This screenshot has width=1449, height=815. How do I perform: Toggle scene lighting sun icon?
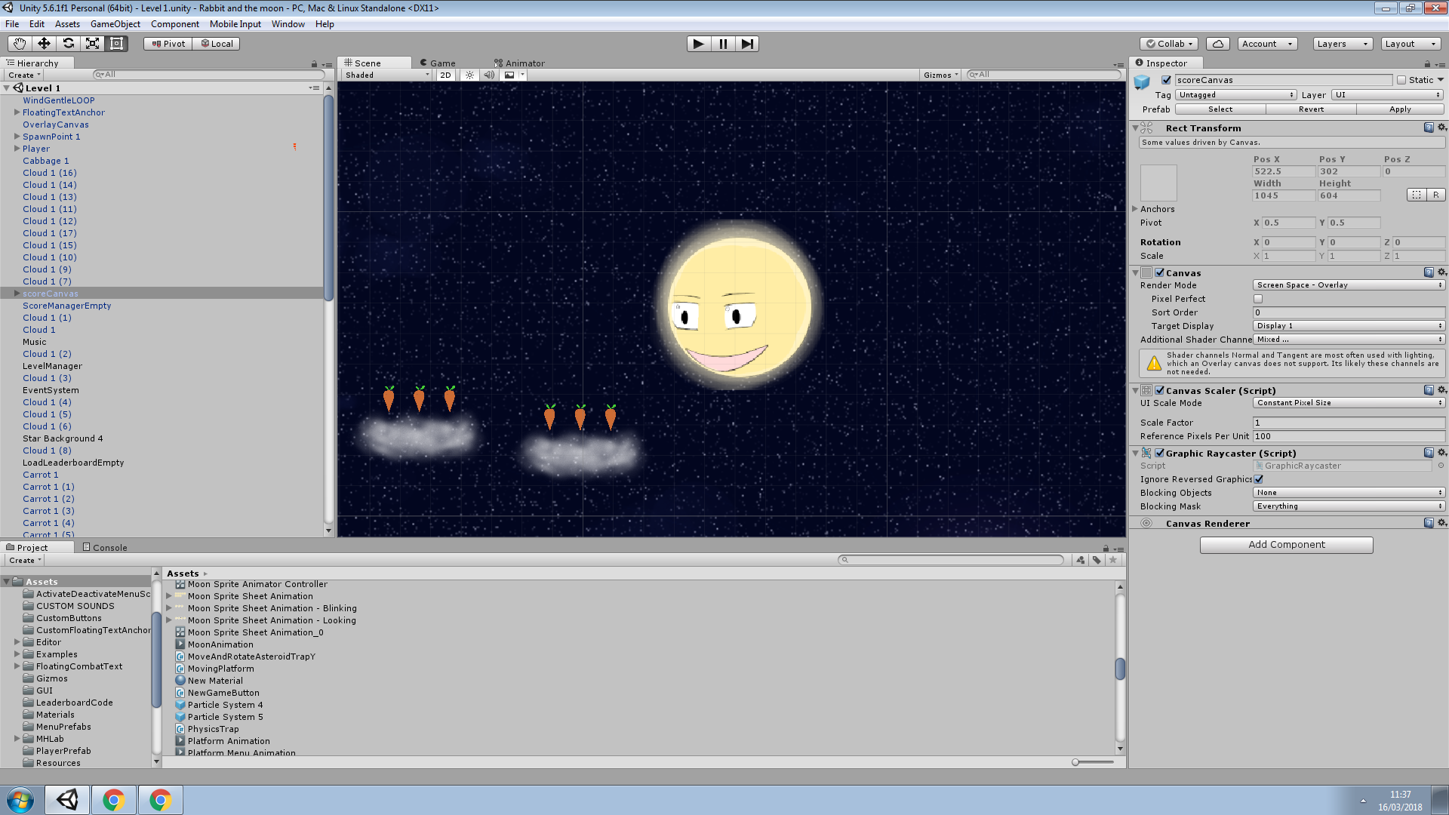(x=469, y=75)
